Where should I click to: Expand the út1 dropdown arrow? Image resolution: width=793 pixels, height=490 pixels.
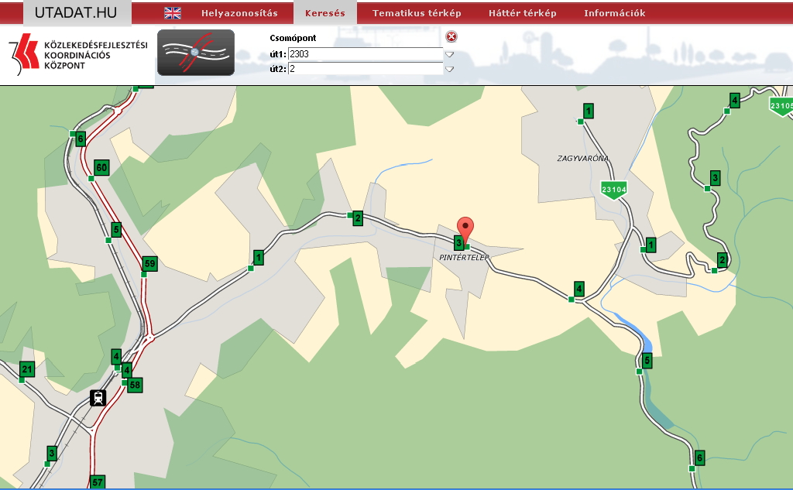449,54
